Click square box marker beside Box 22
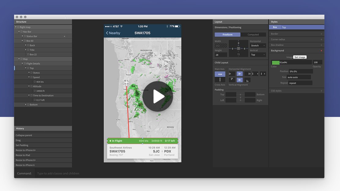 (28, 54)
